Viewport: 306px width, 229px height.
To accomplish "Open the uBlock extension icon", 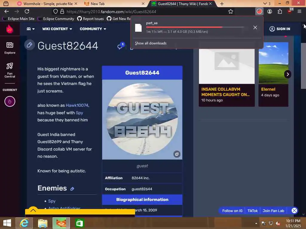I will [290, 11].
